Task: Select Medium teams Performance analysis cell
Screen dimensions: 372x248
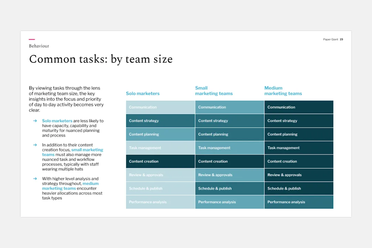Action: pyautogui.click(x=299, y=202)
